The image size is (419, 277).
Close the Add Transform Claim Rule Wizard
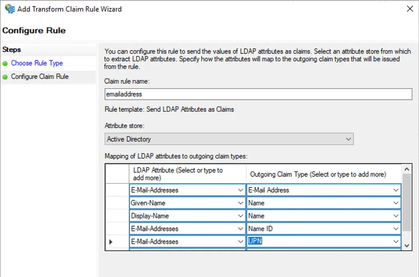pyautogui.click(x=410, y=9)
